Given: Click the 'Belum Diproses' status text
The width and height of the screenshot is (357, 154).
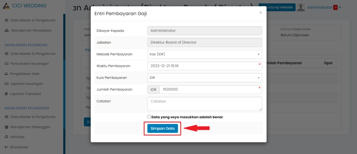Looking at the screenshot, I should coord(295,35).
